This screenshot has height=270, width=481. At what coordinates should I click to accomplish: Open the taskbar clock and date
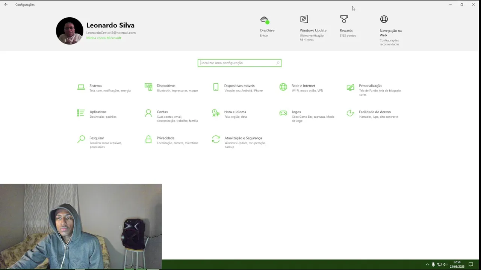click(x=457, y=264)
